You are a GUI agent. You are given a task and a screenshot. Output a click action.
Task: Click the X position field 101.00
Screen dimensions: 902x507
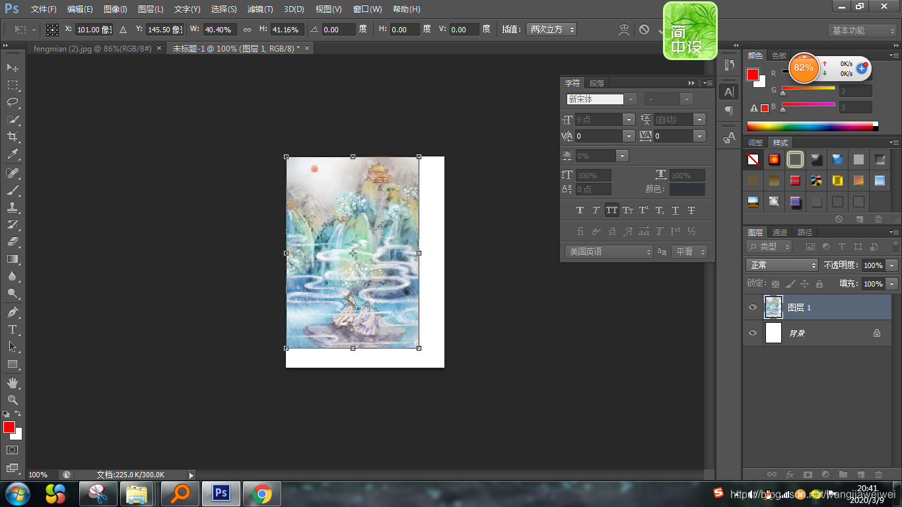pos(93,30)
